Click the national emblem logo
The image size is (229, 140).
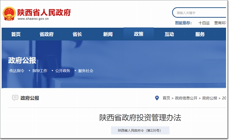click(x=9, y=14)
